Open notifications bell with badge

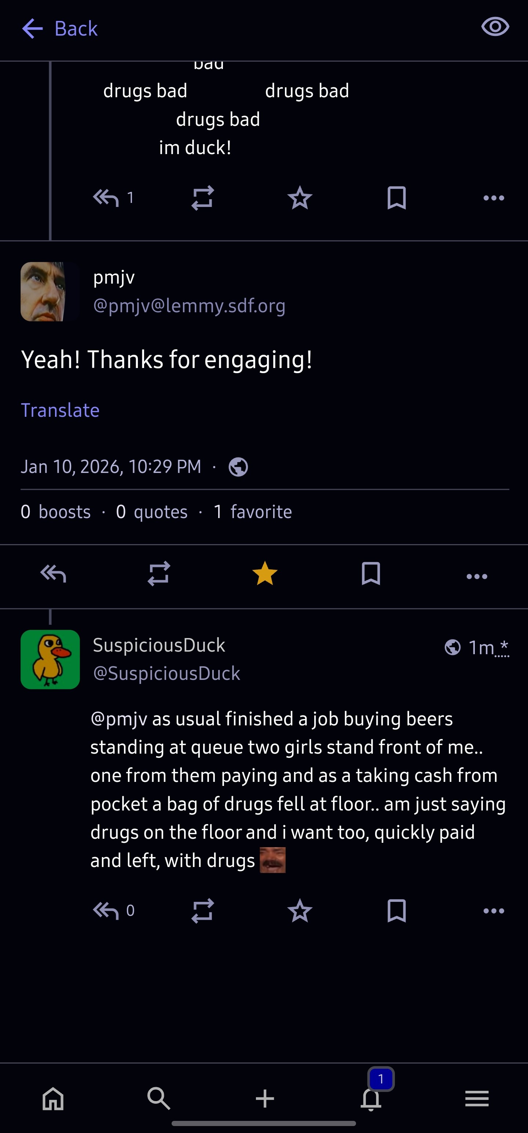tap(371, 1098)
